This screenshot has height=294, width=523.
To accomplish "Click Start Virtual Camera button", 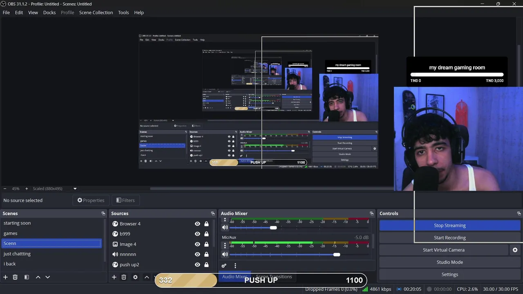I will (x=443, y=250).
